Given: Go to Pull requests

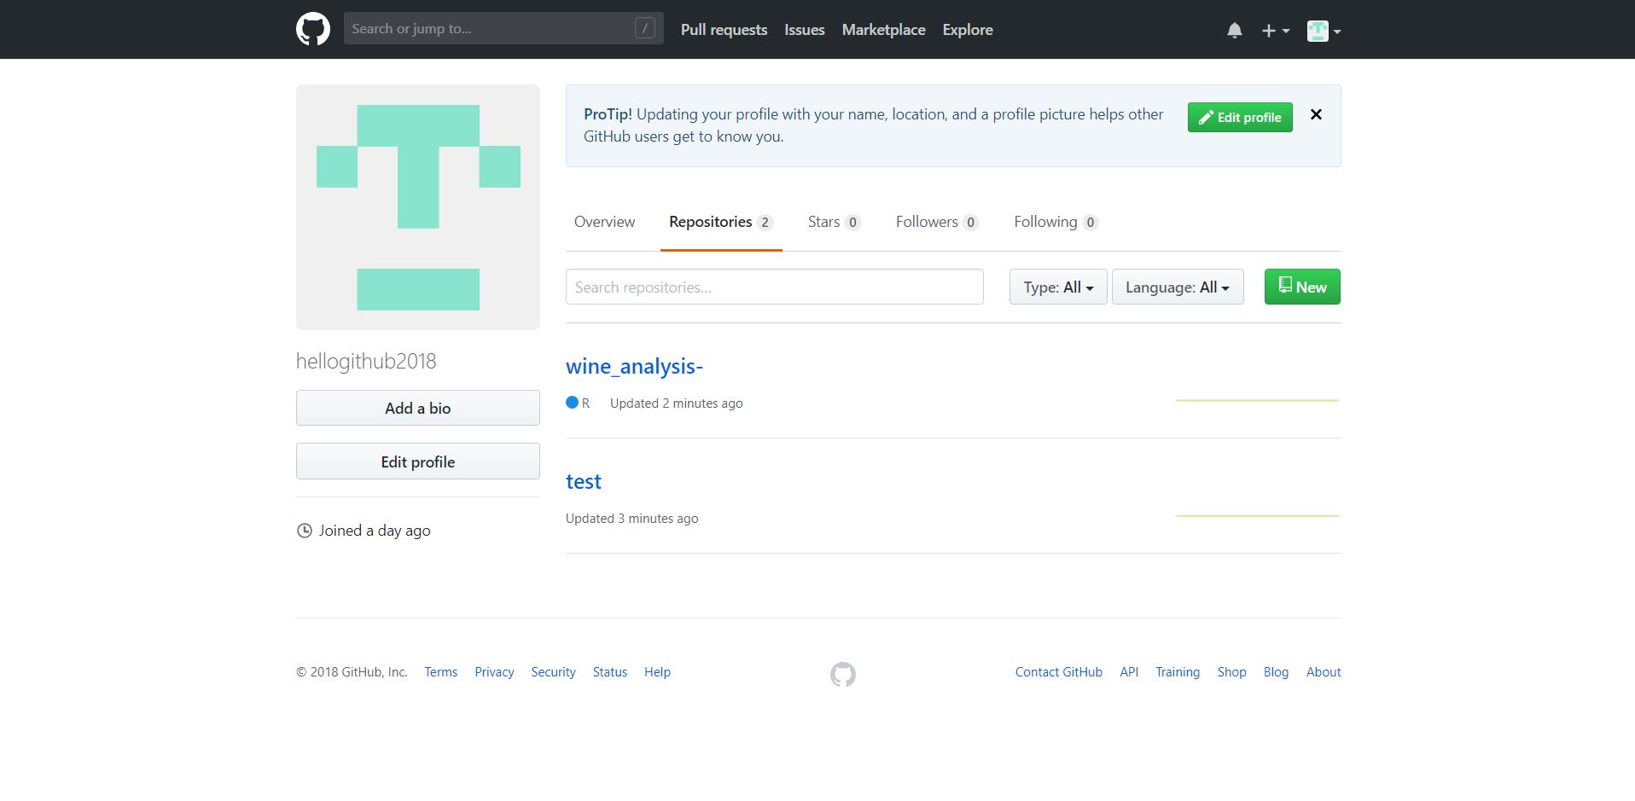Looking at the screenshot, I should click(724, 30).
